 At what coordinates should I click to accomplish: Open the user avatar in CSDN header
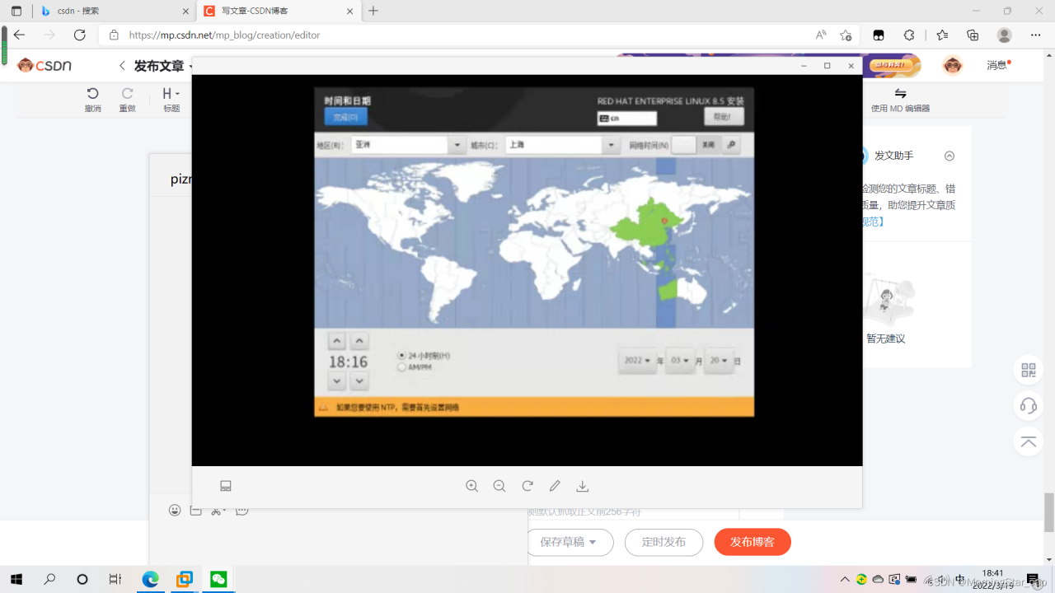click(x=953, y=66)
